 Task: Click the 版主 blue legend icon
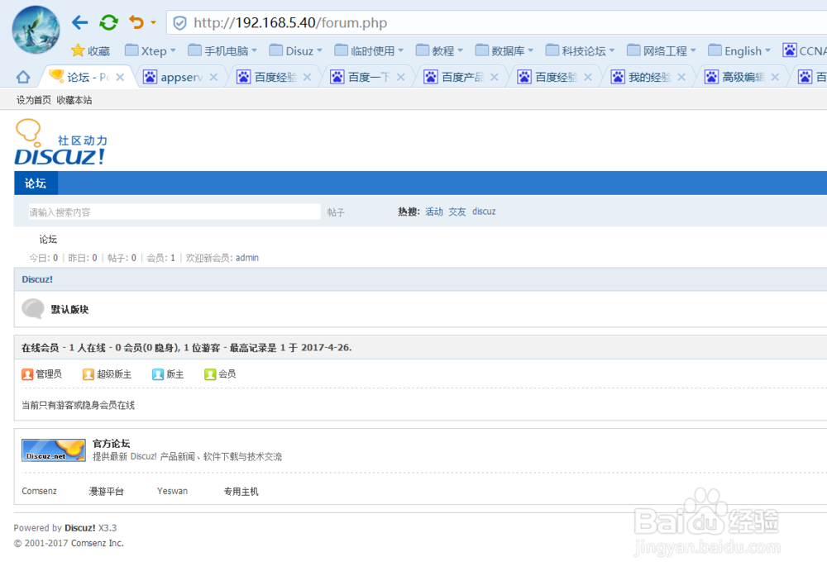(160, 374)
